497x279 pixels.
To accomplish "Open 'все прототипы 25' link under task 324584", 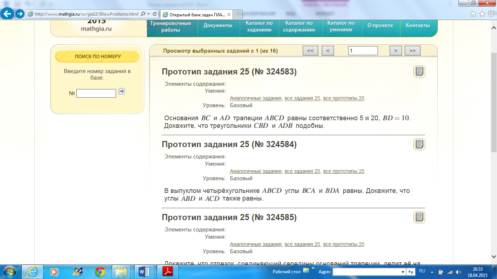I will (x=344, y=171).
